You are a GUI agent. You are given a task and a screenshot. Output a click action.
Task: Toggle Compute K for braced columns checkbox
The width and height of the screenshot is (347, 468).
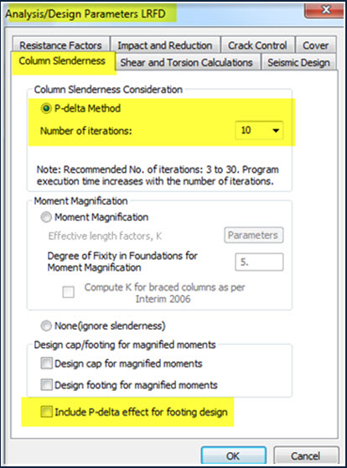69,292
